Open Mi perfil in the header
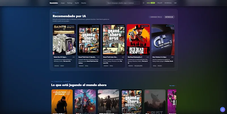Image resolution: width=227 pixels, height=114 pixels. click(160, 3)
